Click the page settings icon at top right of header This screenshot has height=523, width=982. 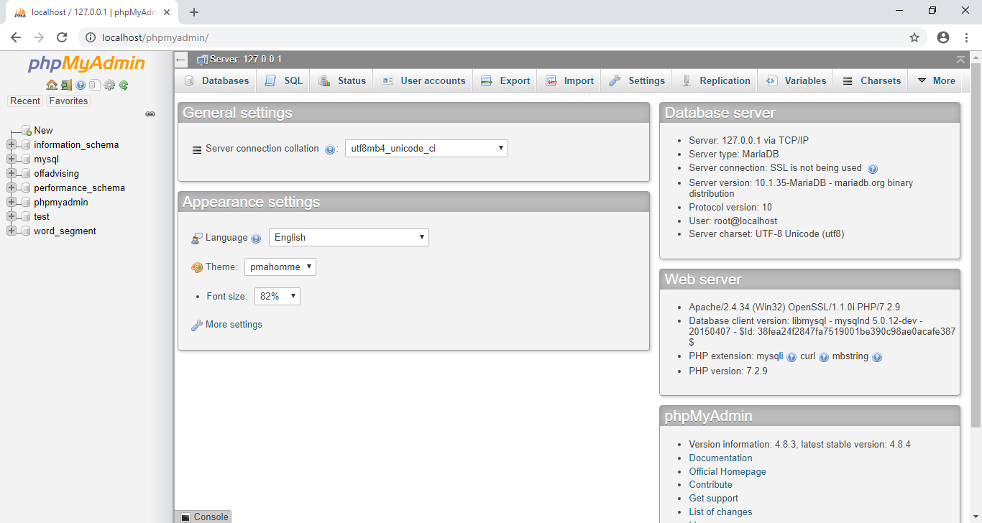tap(961, 60)
